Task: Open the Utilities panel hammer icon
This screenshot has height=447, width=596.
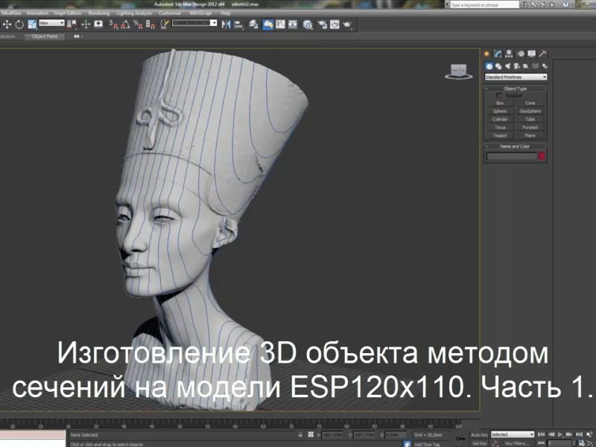Action: coord(543,54)
